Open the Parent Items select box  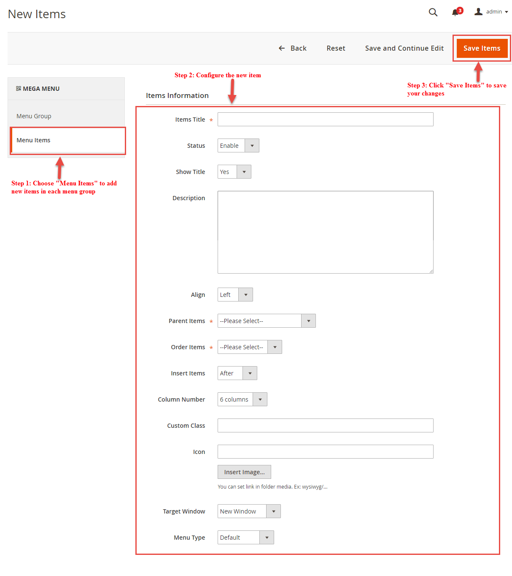[266, 321]
